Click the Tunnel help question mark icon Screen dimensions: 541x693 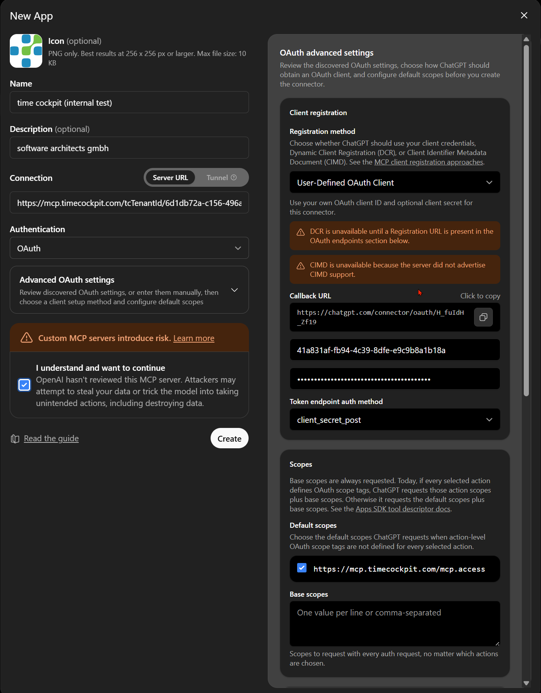point(234,177)
